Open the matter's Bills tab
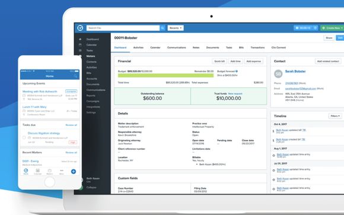 click(241, 48)
